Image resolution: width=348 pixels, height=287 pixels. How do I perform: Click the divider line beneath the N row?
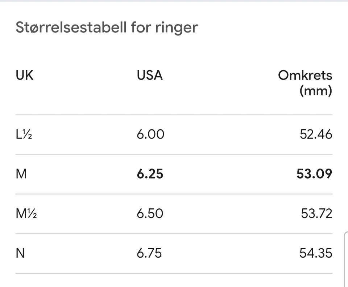(x=174, y=273)
